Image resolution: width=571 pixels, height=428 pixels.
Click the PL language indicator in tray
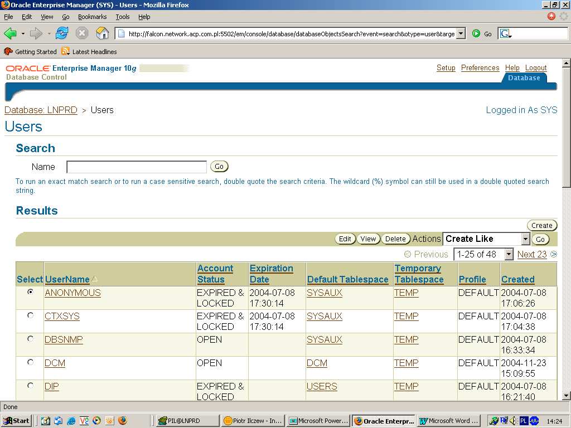point(523,421)
